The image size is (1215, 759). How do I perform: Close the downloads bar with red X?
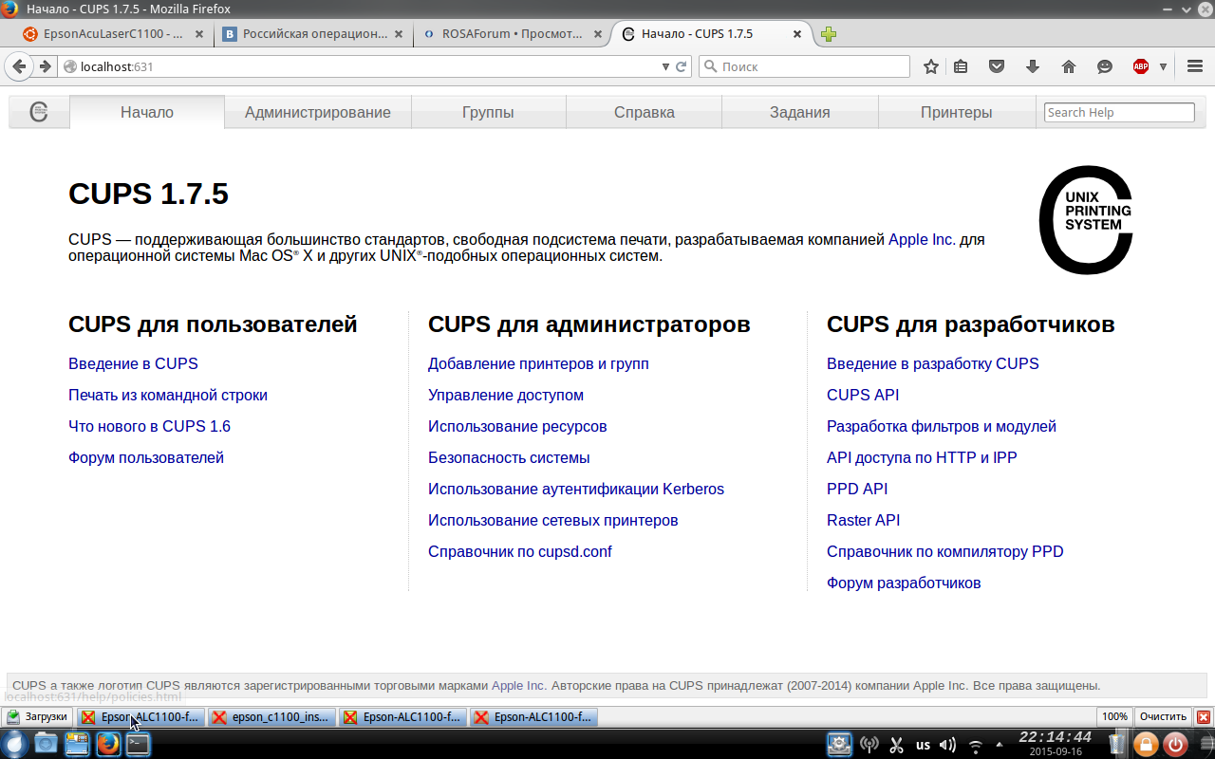click(1204, 717)
